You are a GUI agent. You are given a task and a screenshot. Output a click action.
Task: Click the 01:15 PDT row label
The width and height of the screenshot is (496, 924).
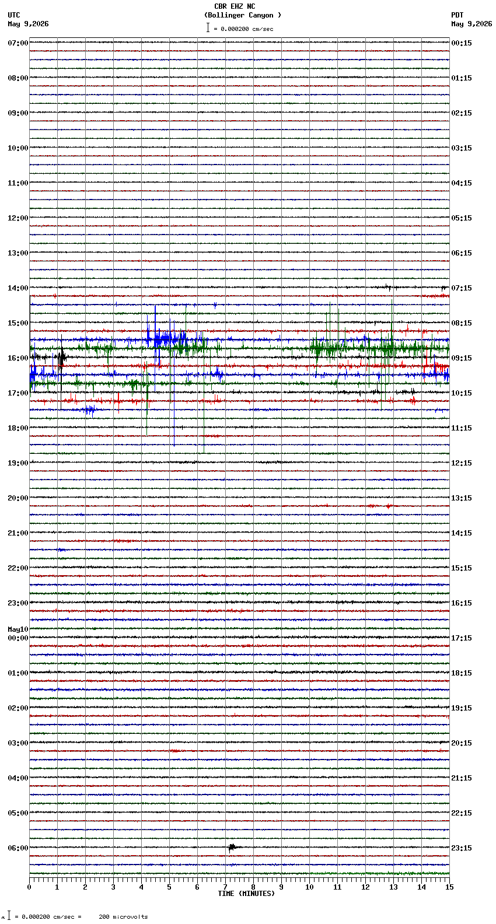tap(462, 78)
